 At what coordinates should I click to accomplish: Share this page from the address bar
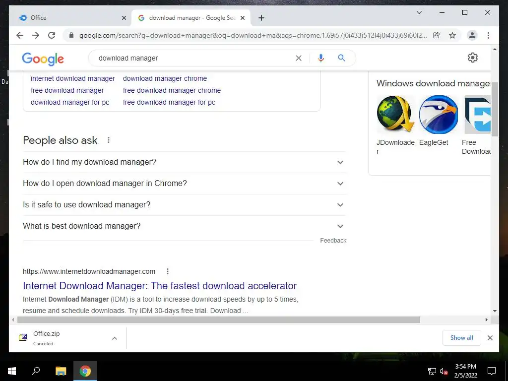437,35
